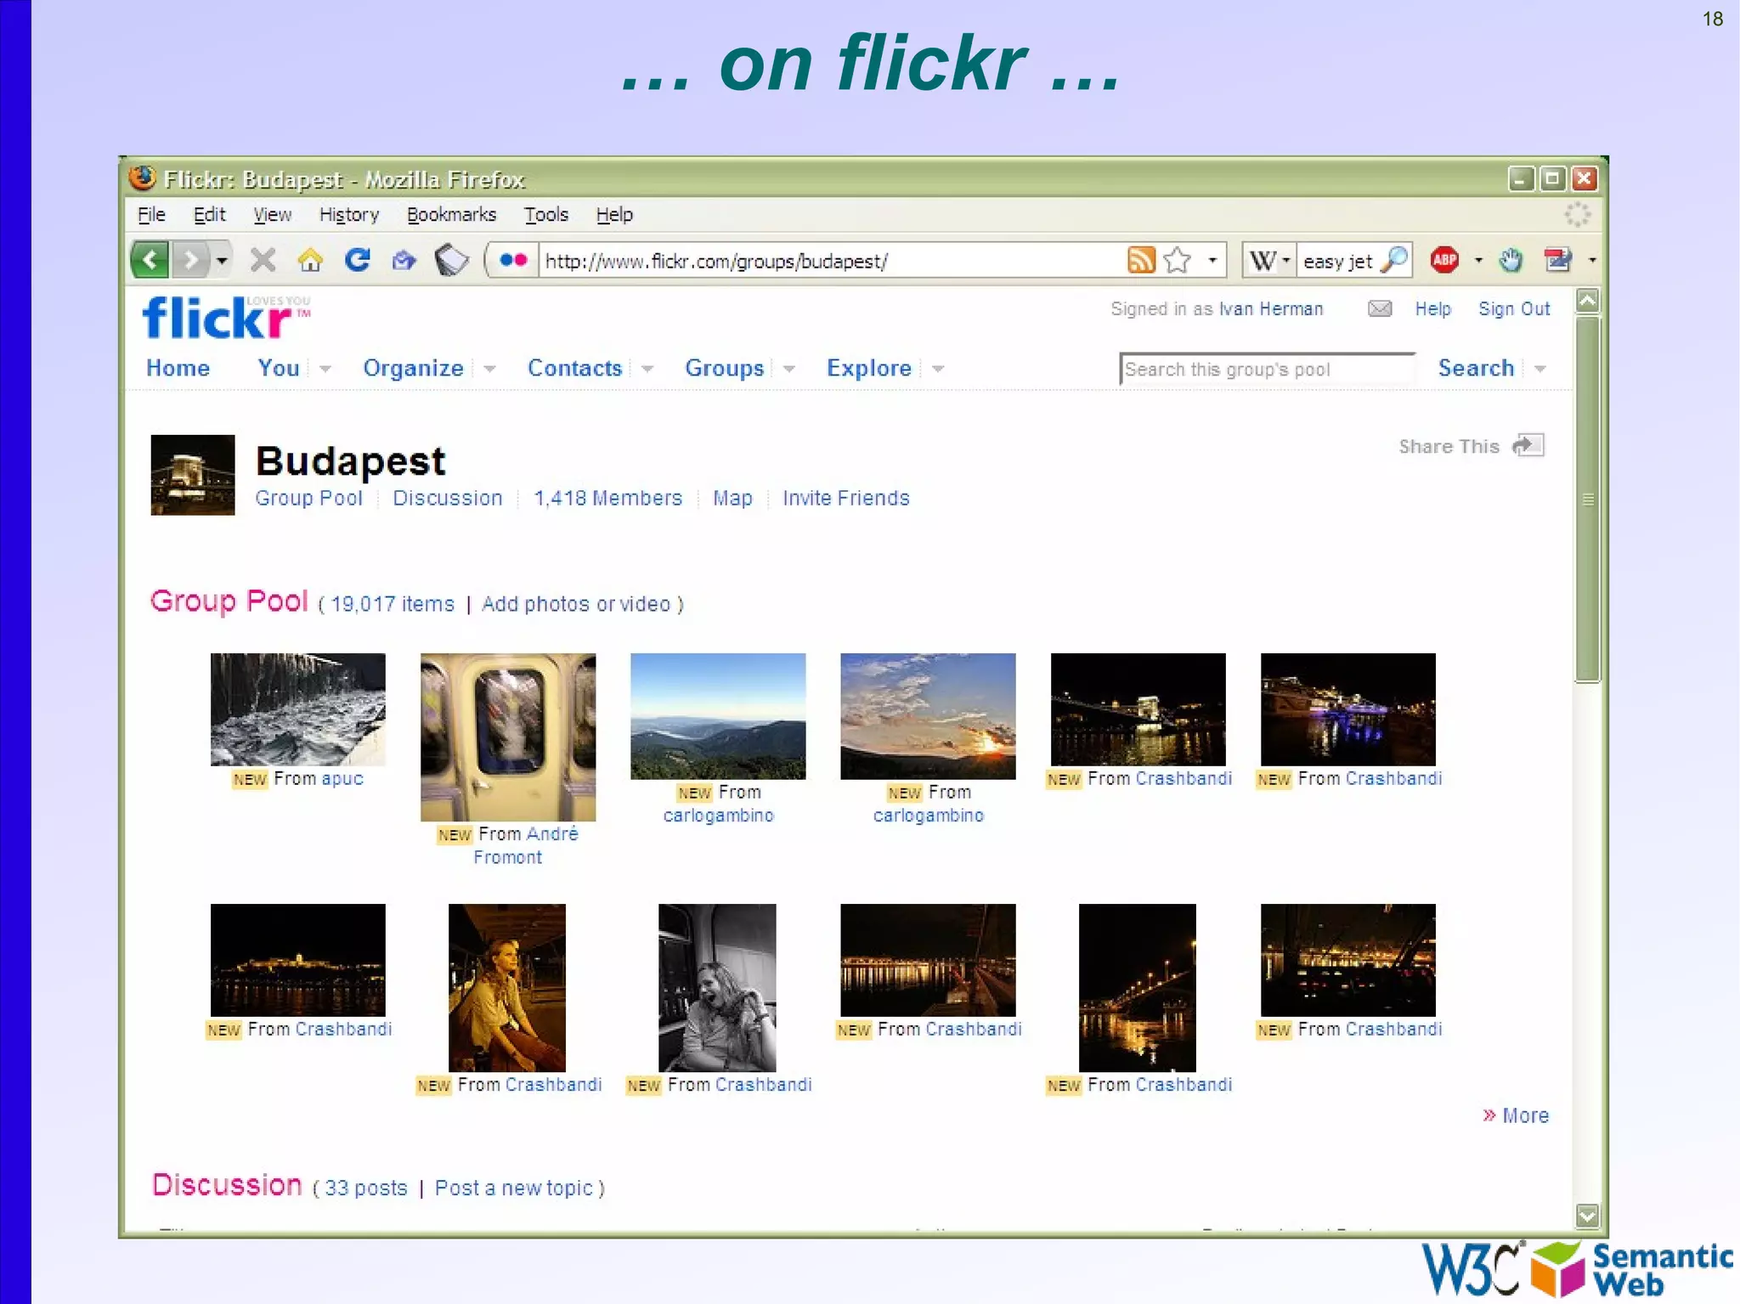The height and width of the screenshot is (1304, 1740).
Task: Click the Share This arrow icon
Action: [1528, 445]
